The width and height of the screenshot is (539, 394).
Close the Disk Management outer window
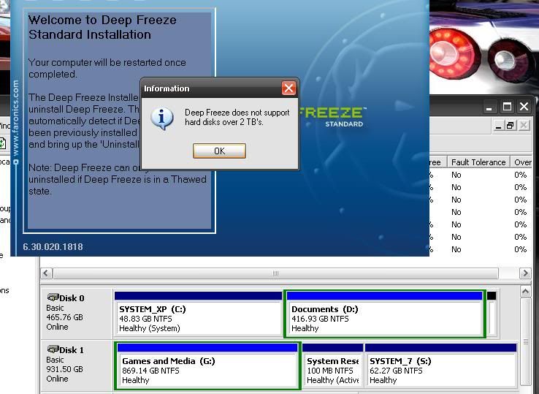pos(524,107)
